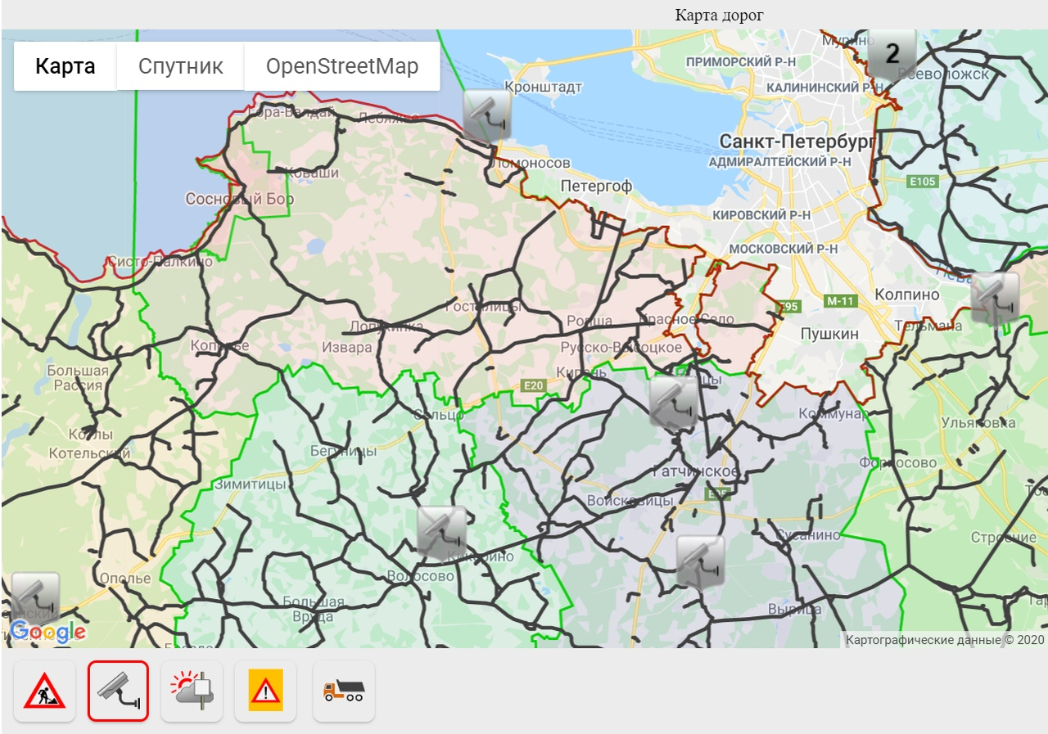Image resolution: width=1048 pixels, height=734 pixels.
Task: Click Русско-Высоцкое map label
Action: click(621, 348)
